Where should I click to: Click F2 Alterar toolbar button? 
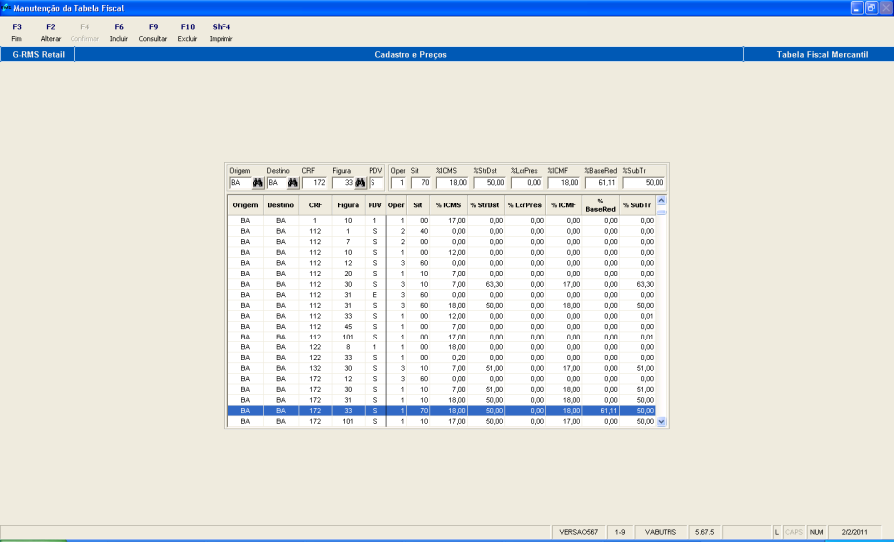coord(51,33)
